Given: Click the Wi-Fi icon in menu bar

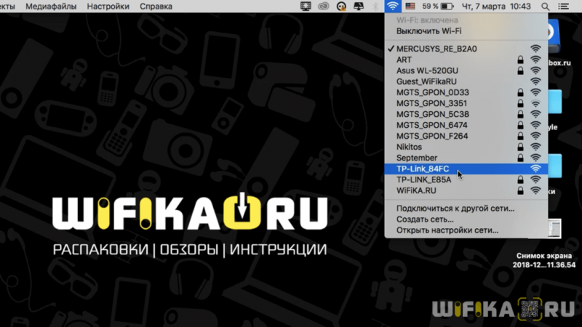Looking at the screenshot, I should [x=392, y=6].
